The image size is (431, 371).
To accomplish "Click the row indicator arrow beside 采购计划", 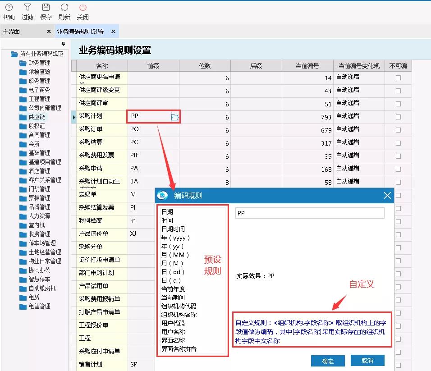I will [x=73, y=117].
